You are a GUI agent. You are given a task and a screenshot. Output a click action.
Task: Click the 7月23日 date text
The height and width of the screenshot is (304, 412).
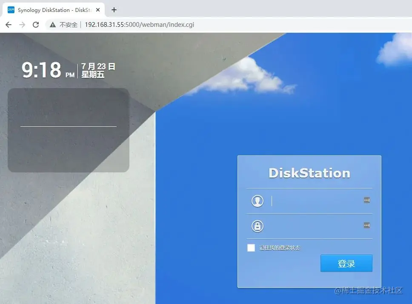coord(98,66)
